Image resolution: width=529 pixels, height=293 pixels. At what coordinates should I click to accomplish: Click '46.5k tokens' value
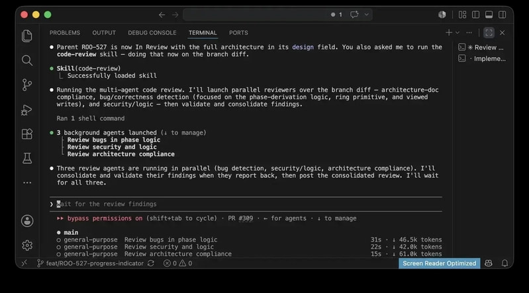point(420,239)
